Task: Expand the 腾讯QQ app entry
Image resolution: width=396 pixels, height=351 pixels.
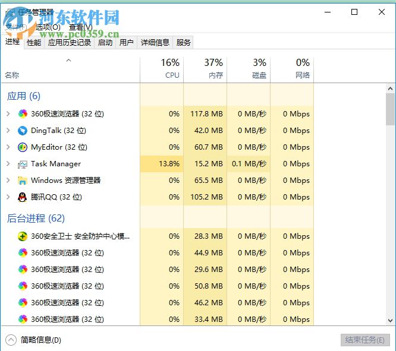Action: pyautogui.click(x=8, y=197)
